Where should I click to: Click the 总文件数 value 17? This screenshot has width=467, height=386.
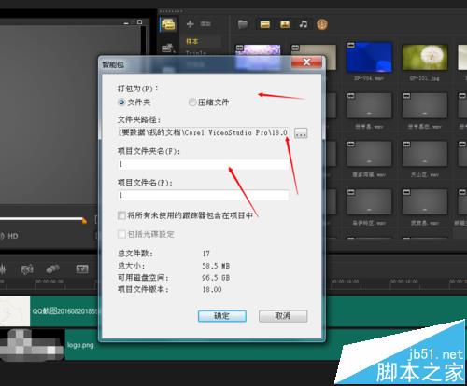(x=206, y=254)
